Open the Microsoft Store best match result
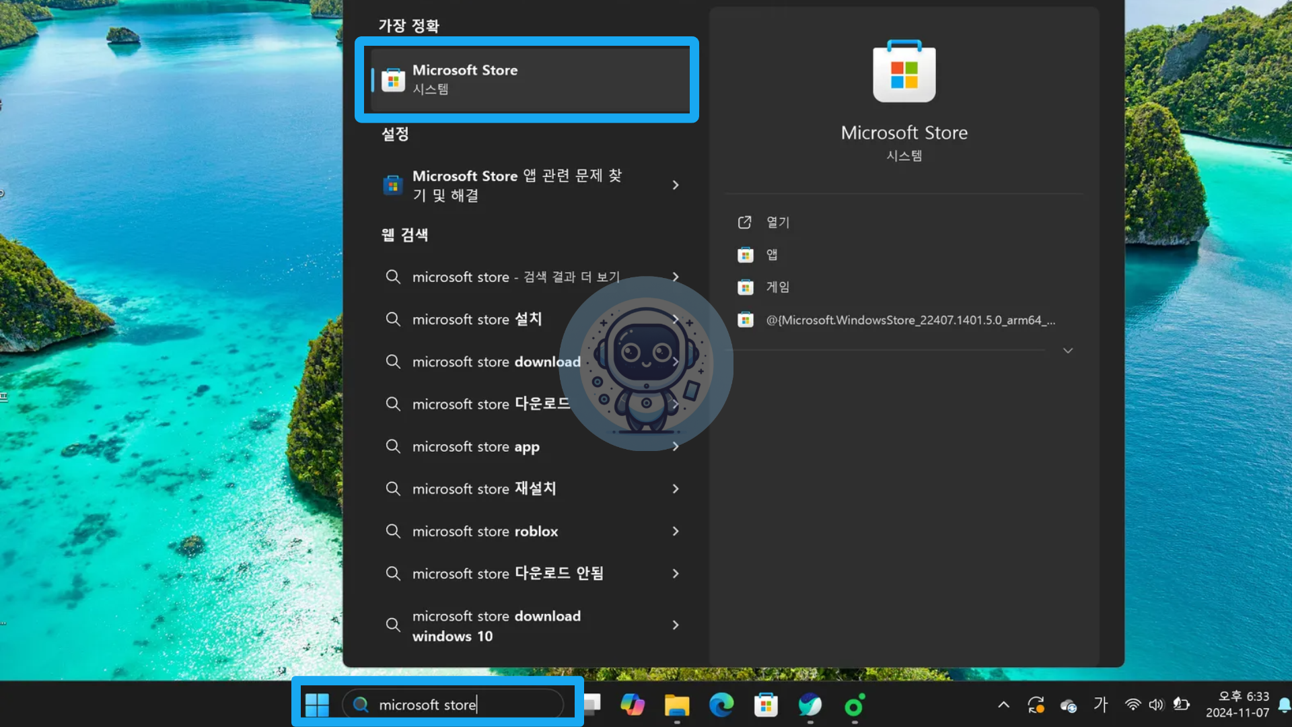This screenshot has width=1292, height=727. [x=528, y=79]
